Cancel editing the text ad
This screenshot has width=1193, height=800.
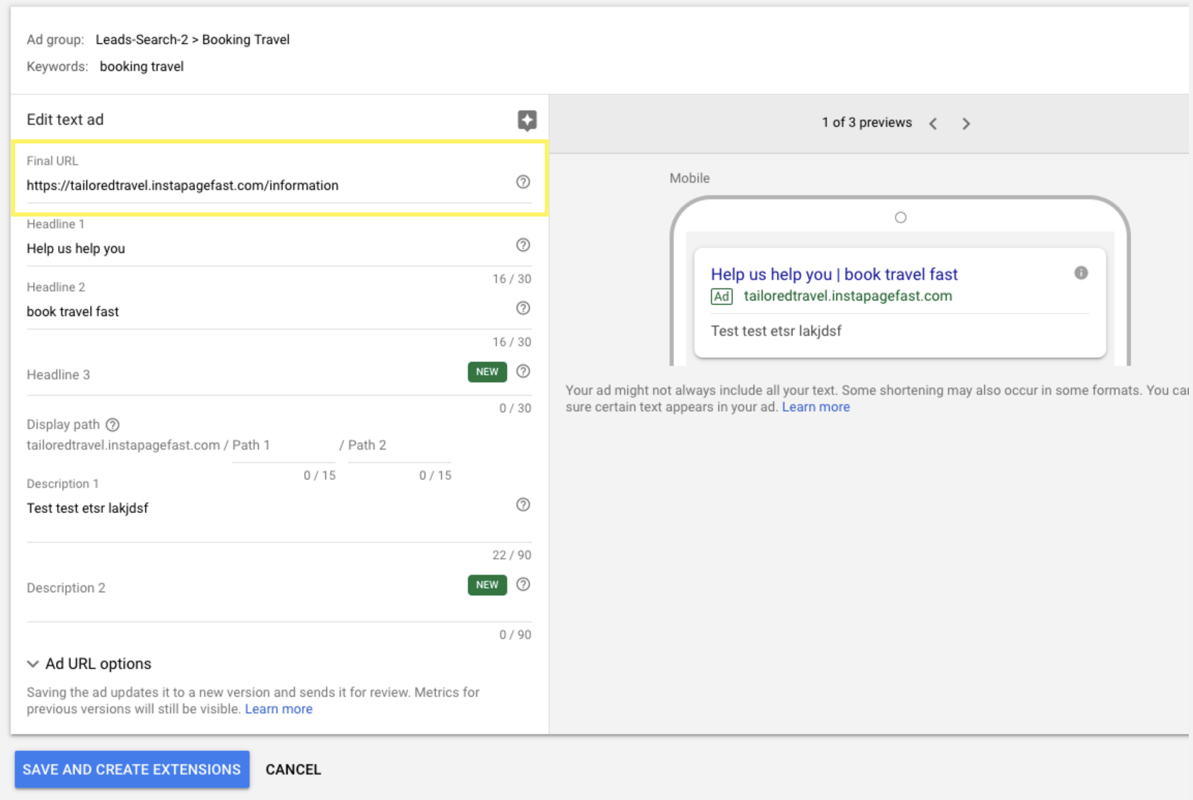[293, 770]
